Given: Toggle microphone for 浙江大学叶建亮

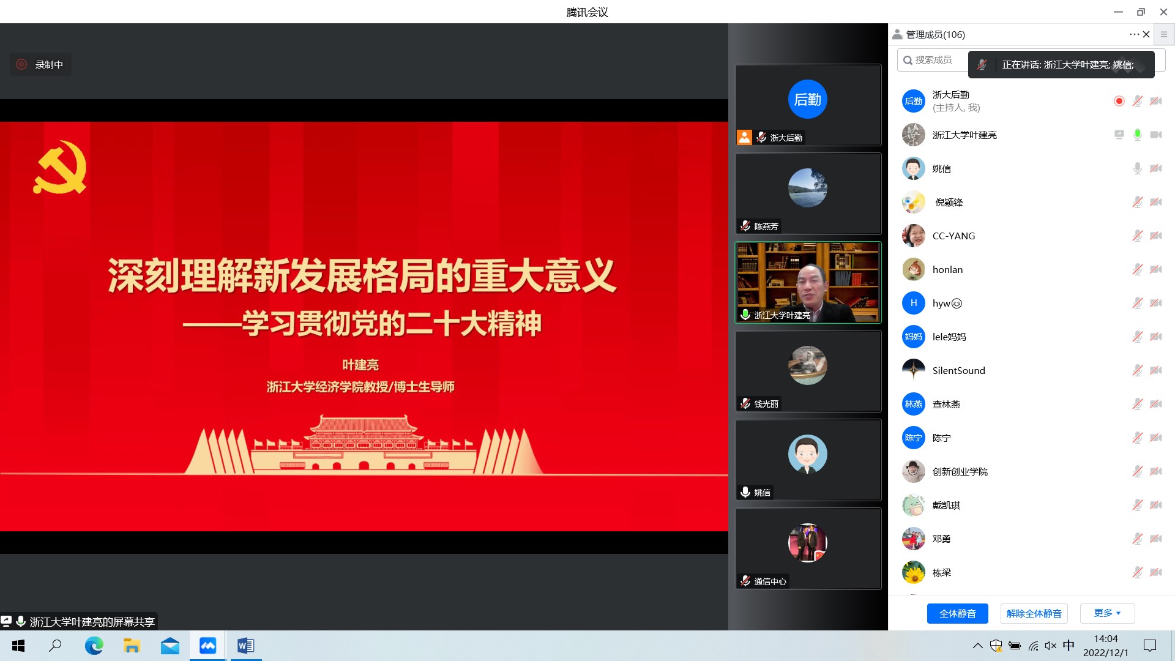Looking at the screenshot, I should 1137,135.
